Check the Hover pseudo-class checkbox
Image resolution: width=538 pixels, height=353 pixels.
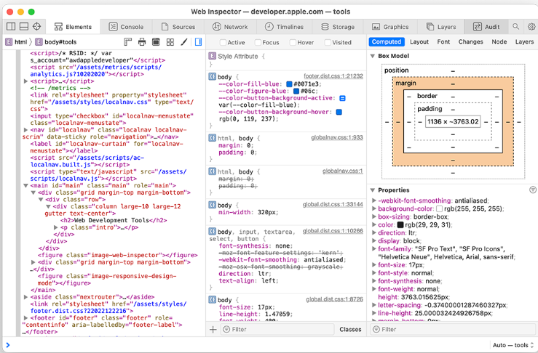[291, 43]
